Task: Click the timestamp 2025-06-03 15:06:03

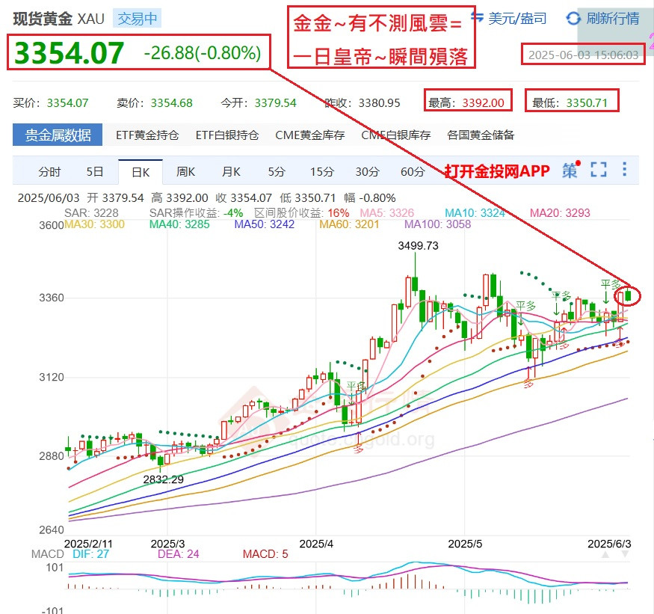Action: (583, 55)
